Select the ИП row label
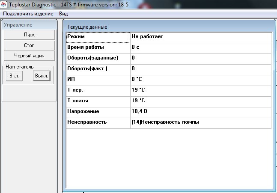 [x=98, y=80]
